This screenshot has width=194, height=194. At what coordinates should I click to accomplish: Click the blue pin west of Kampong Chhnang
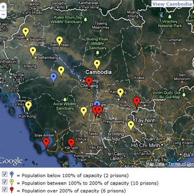(54, 79)
